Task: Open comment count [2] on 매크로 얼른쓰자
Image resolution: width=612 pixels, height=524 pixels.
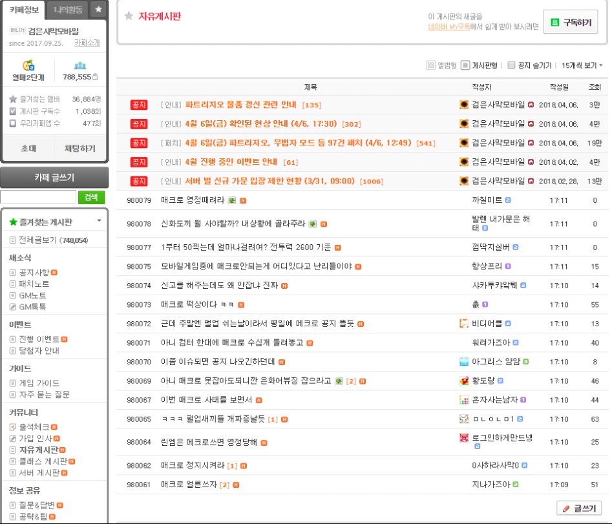Action: pos(224,485)
